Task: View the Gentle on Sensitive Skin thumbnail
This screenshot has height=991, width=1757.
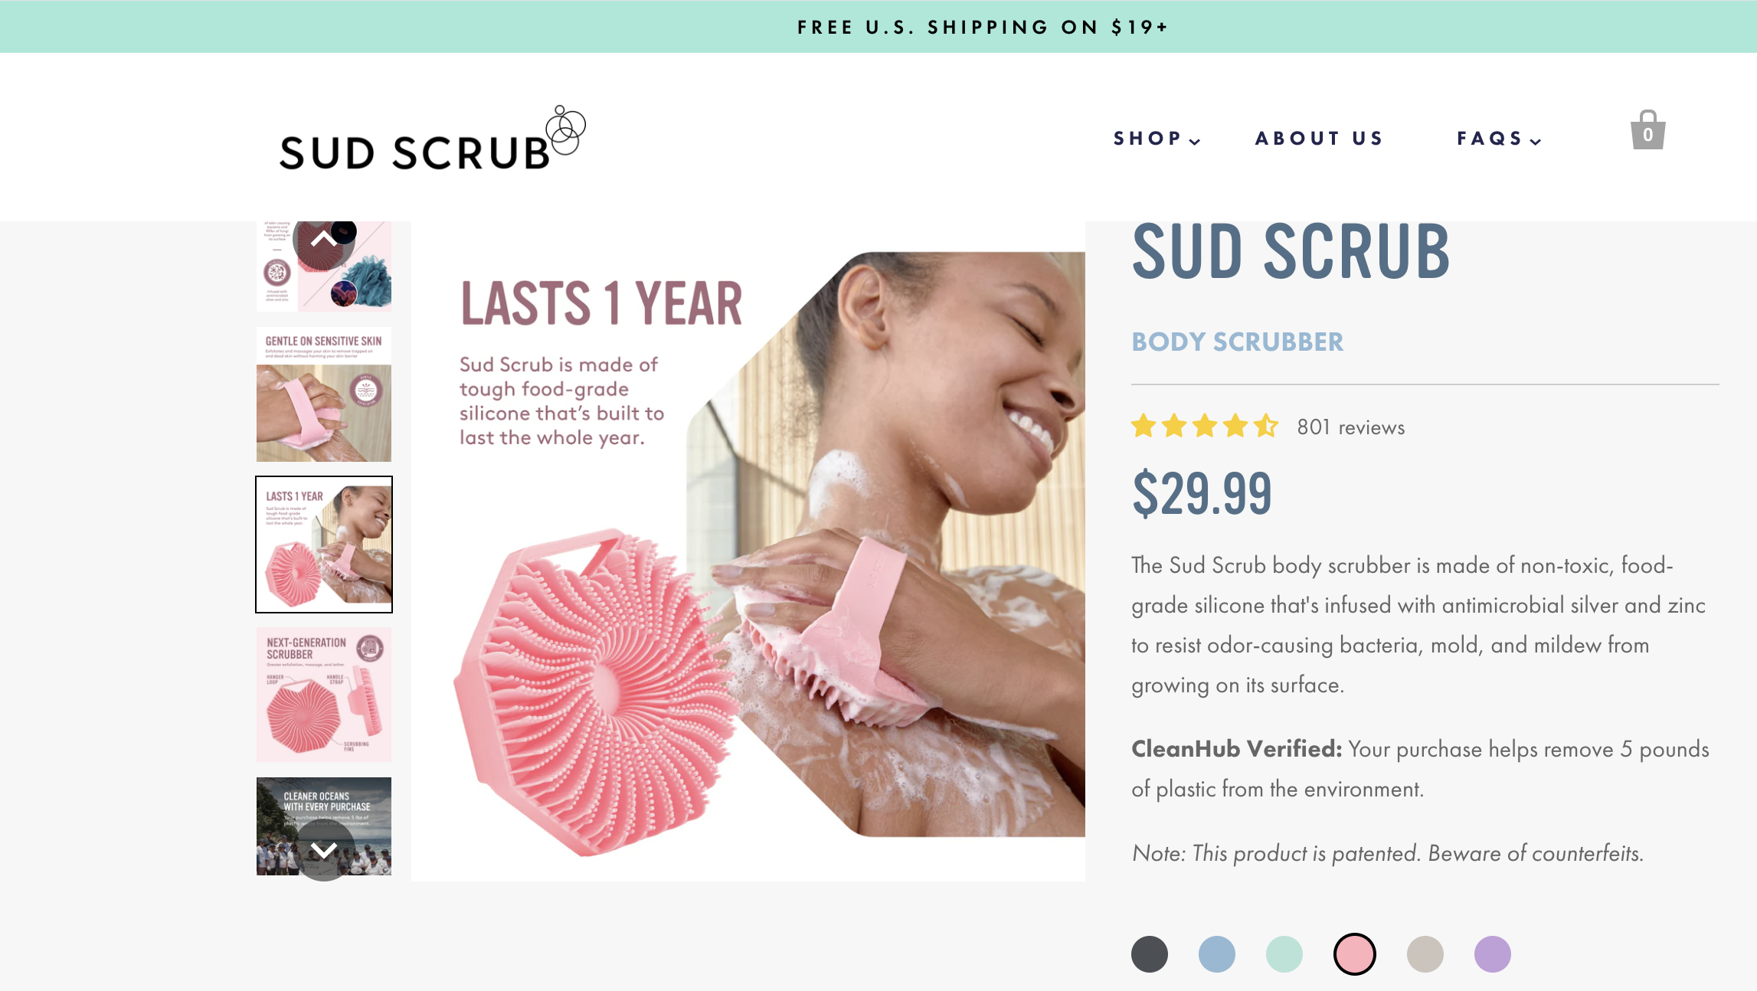Action: click(x=324, y=394)
